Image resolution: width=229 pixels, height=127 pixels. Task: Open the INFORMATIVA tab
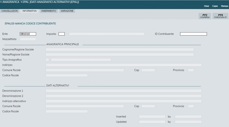coord(29,11)
